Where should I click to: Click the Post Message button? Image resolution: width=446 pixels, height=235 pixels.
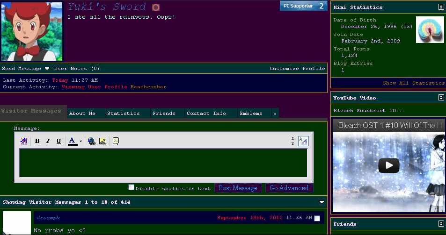coord(238,188)
